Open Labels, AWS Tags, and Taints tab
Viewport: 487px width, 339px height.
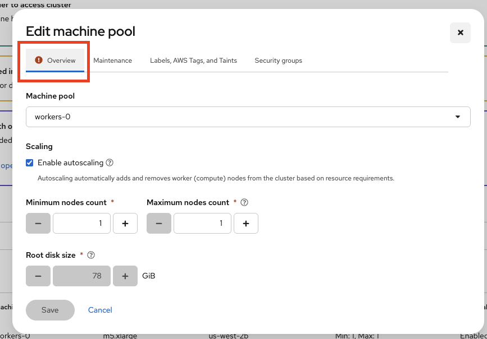click(193, 61)
